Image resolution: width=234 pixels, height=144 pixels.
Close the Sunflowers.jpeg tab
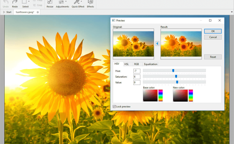[x=38, y=12]
